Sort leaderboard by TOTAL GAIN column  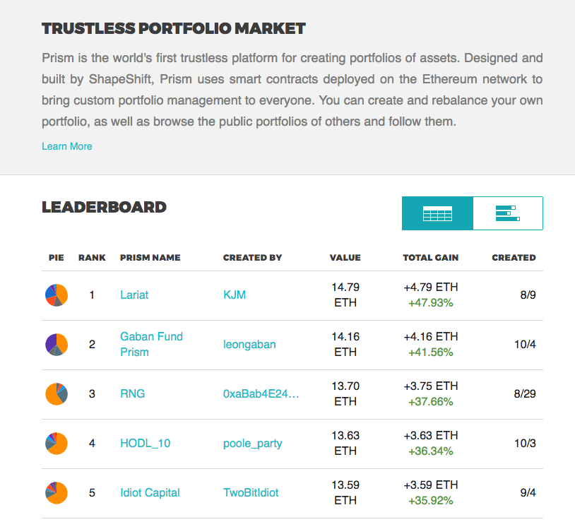click(430, 257)
